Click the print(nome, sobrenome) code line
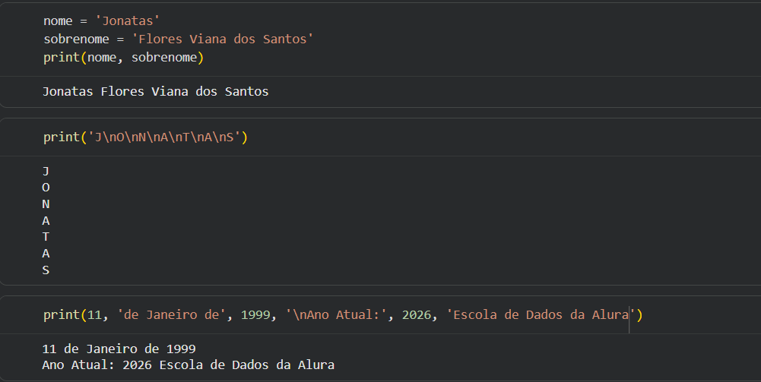761x382 pixels. click(x=124, y=58)
